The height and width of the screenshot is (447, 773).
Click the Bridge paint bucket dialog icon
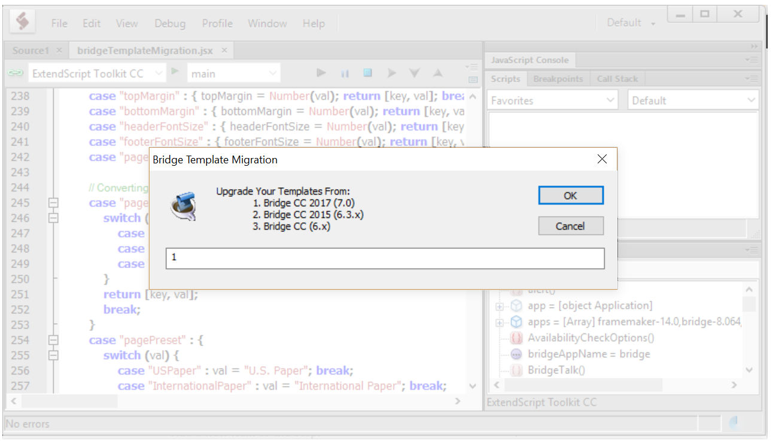[182, 206]
